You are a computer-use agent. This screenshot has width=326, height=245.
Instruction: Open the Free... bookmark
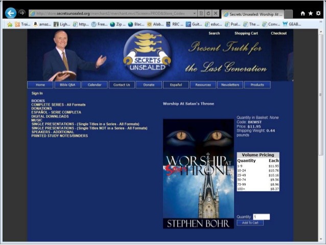click(x=100, y=24)
